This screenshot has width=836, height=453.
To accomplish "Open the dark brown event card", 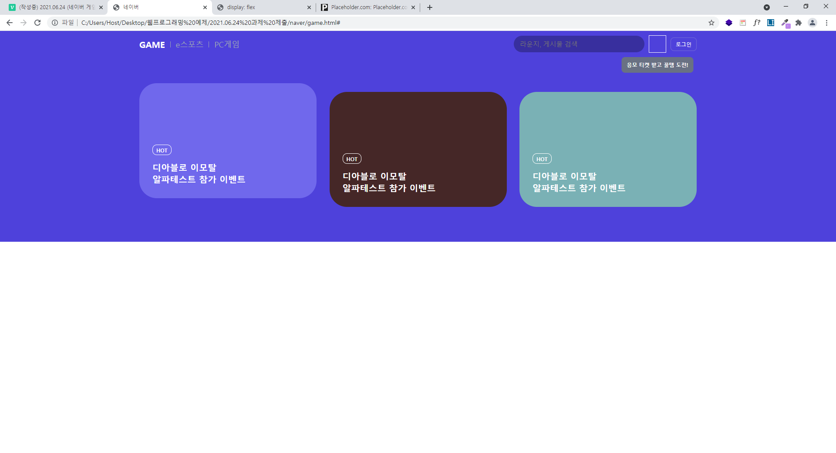I will [x=418, y=149].
